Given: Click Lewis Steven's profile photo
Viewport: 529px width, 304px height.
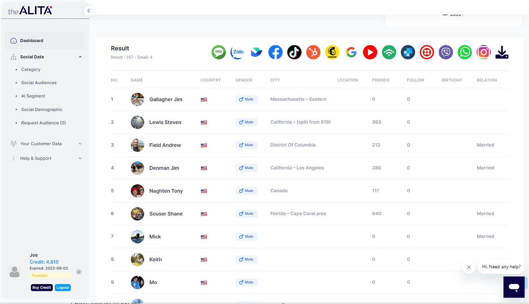Looking at the screenshot, I should coord(137,122).
